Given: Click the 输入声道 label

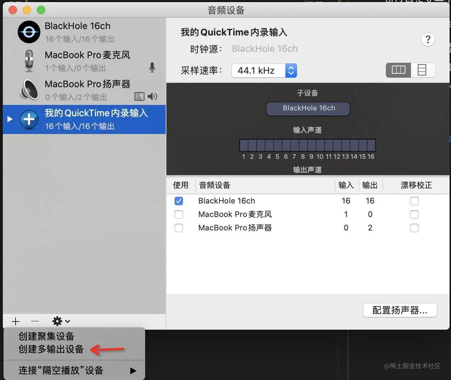Looking at the screenshot, I should point(307,130).
